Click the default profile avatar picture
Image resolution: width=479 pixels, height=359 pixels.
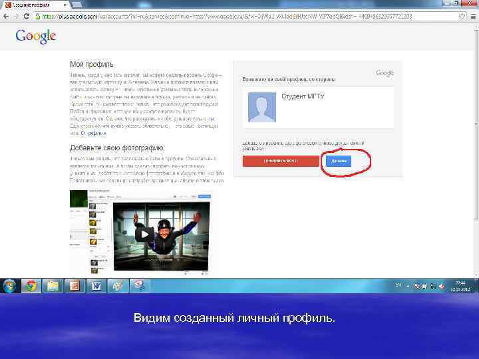click(x=262, y=107)
